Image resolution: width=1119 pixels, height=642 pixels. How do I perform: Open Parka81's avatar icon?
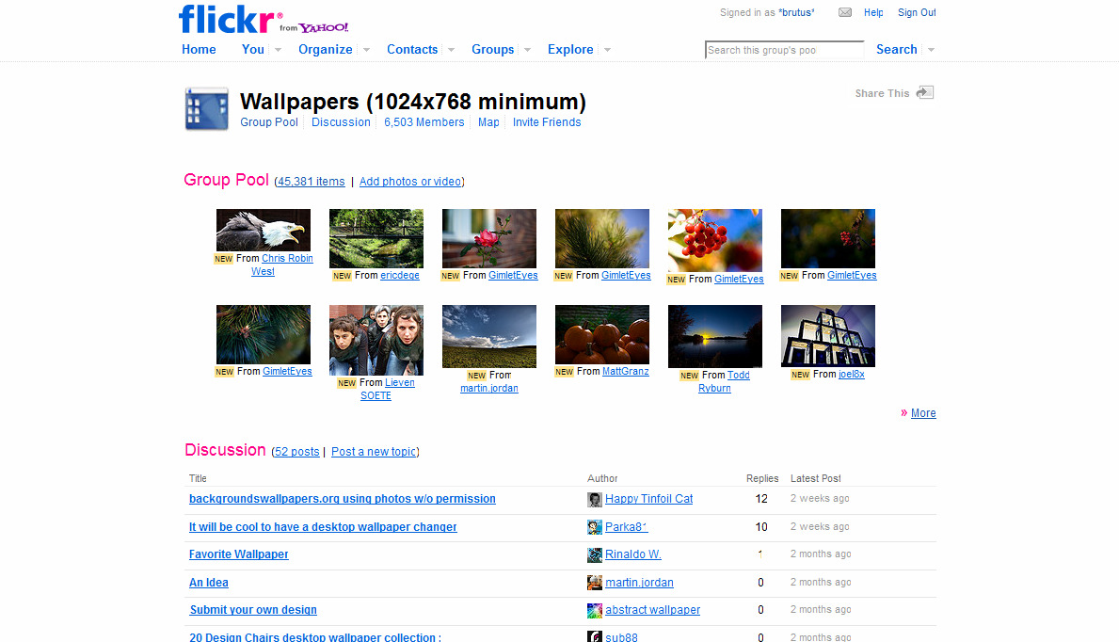pyautogui.click(x=595, y=527)
